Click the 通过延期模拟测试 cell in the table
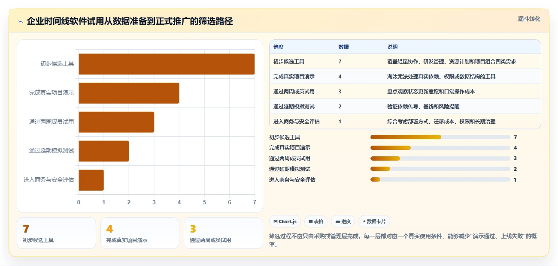This screenshot has width=558, height=266. pyautogui.click(x=294, y=107)
